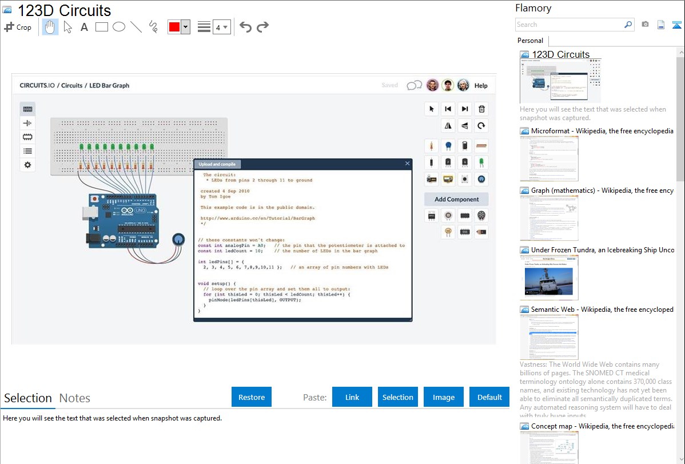Click the document page icon in Flamory header
This screenshot has height=464, width=685.
pos(661,25)
